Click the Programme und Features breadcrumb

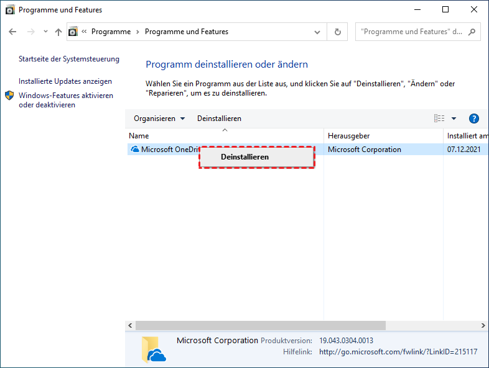pyautogui.click(x=187, y=32)
